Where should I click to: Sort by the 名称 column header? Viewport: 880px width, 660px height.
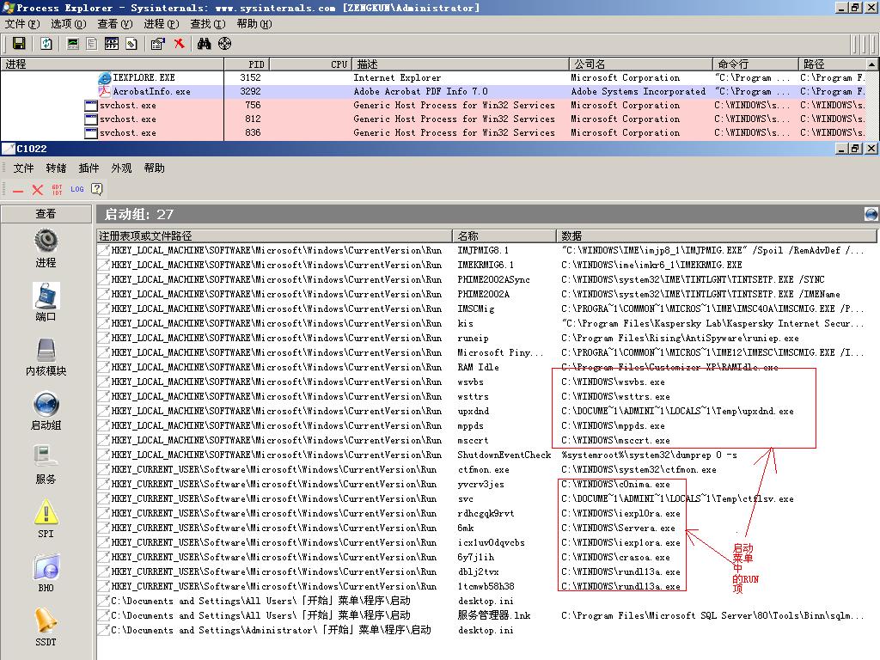[x=468, y=235]
